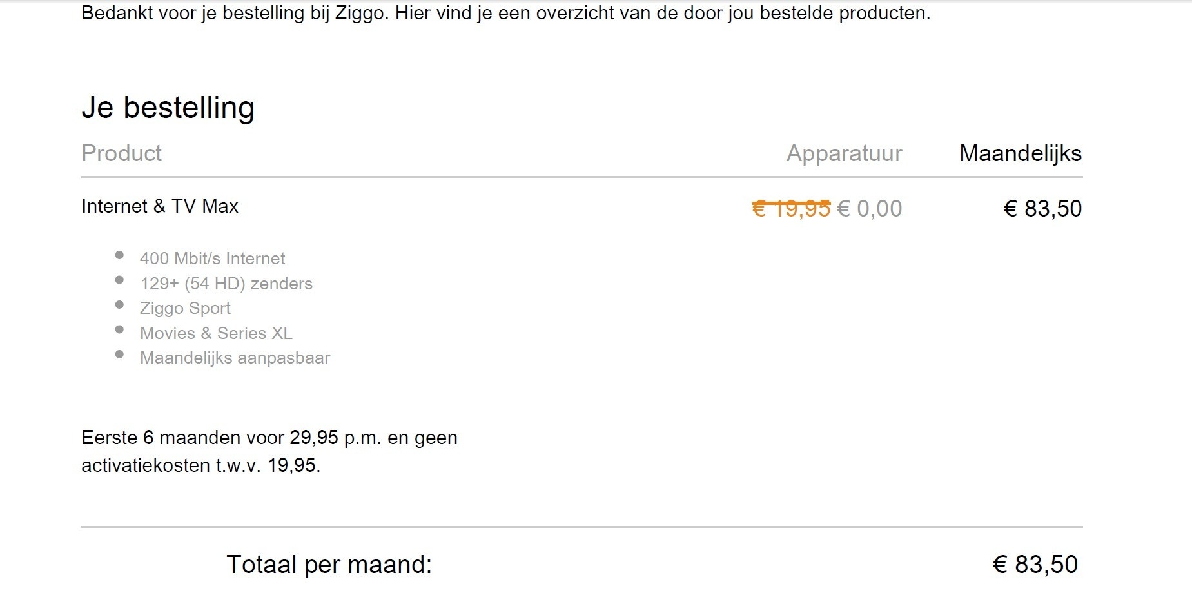Select the "Maandelijks" column header

(1020, 153)
